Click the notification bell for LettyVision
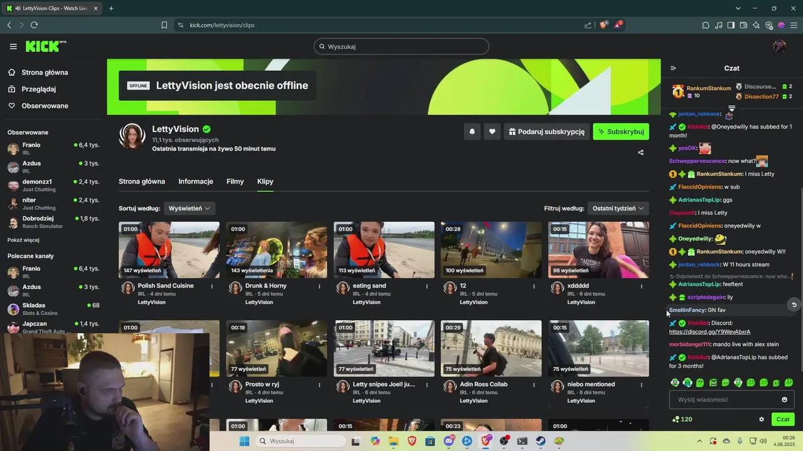803x451 pixels. (472, 132)
